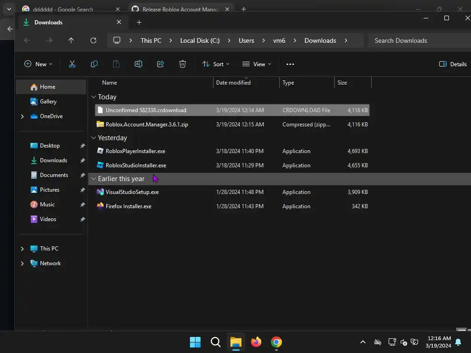Open browser tab list dropdown arrow
The image size is (471, 353).
[x=9, y=9]
